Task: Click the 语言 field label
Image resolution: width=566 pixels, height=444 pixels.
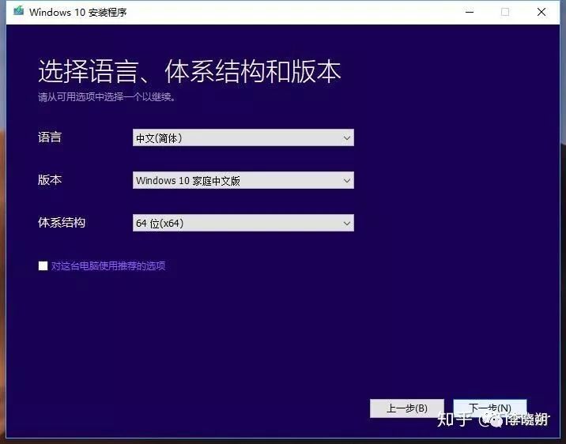Action: coord(50,137)
